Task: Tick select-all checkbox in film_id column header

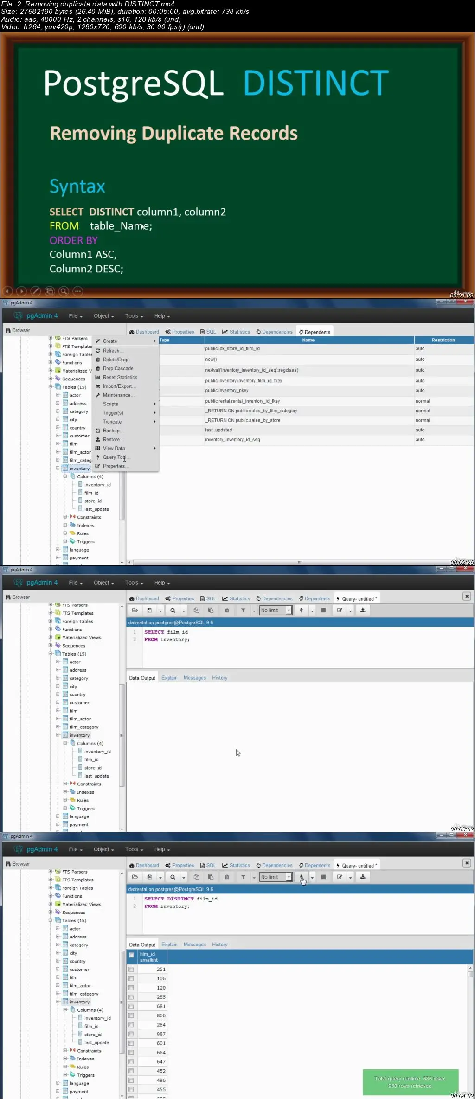Action: (x=131, y=955)
